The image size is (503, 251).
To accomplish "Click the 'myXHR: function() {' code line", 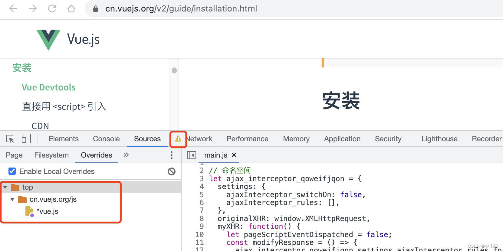I will (x=259, y=227).
